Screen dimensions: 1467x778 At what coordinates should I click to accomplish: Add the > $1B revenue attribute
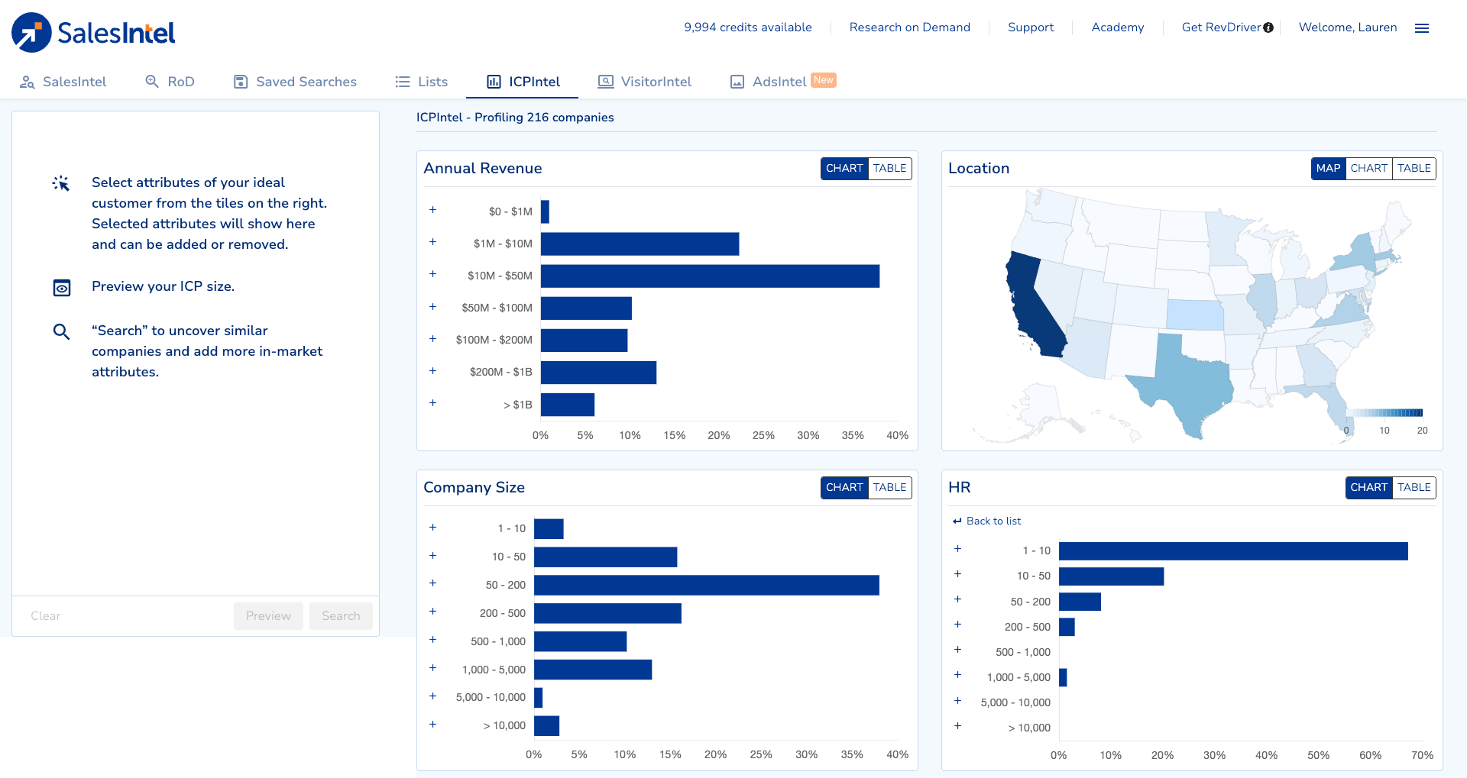coord(433,402)
